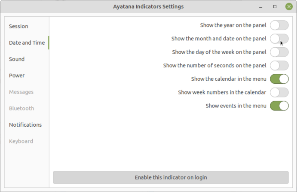
Task: Select the Keyboard sidebar entry
Action: [27, 141]
